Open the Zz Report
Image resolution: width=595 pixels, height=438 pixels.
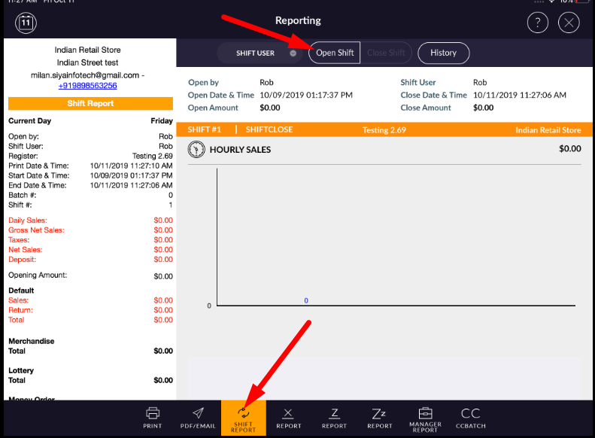click(379, 418)
